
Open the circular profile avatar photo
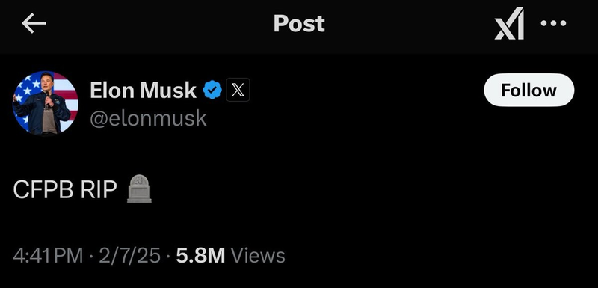click(46, 103)
